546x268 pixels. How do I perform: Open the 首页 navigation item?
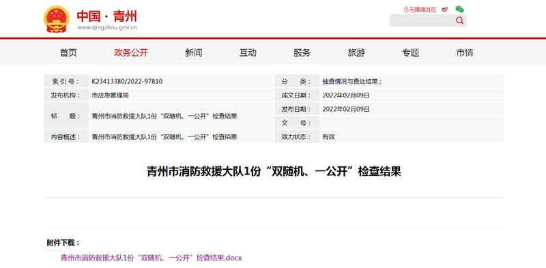[x=68, y=53]
